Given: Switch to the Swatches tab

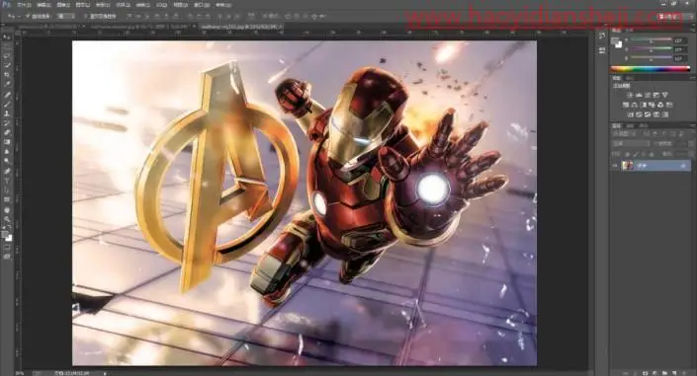Looking at the screenshot, I should click(x=630, y=31).
